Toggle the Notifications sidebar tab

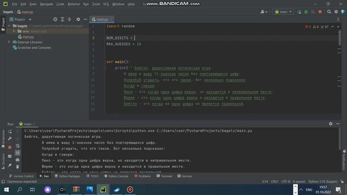[344, 160]
